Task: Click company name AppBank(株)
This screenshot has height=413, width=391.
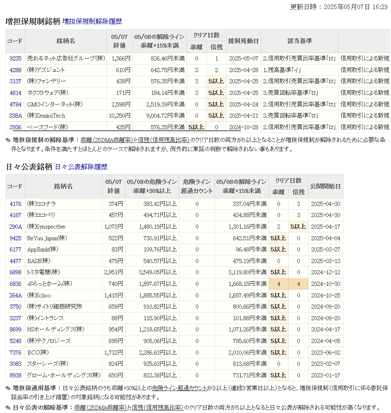Action: coord(43,249)
